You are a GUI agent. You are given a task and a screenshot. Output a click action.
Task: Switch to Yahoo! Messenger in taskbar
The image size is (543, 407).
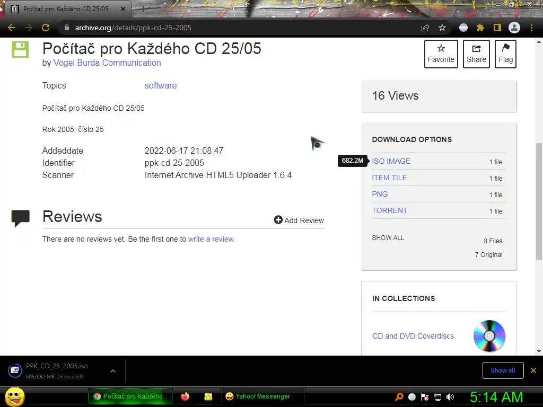(262, 396)
